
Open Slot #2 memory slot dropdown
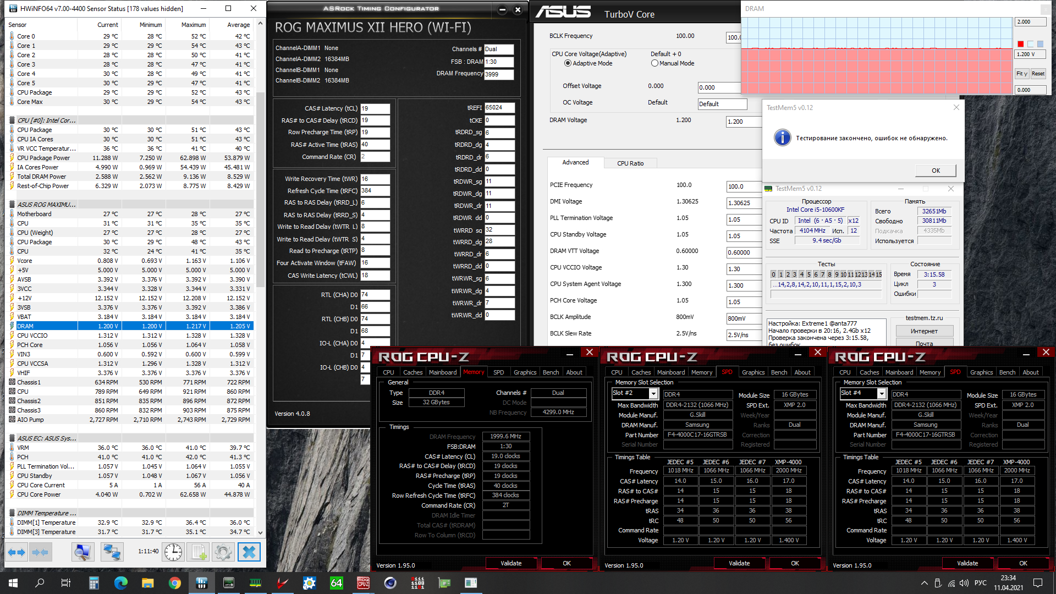tap(653, 393)
